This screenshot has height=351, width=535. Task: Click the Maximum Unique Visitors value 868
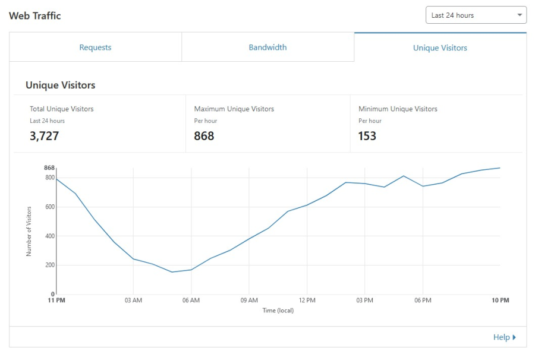pyautogui.click(x=204, y=136)
